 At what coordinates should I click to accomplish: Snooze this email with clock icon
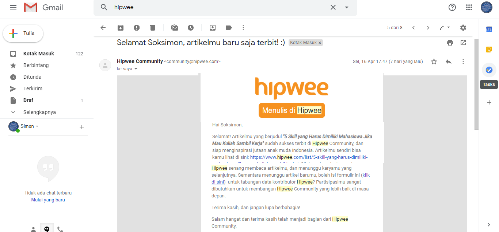191,28
